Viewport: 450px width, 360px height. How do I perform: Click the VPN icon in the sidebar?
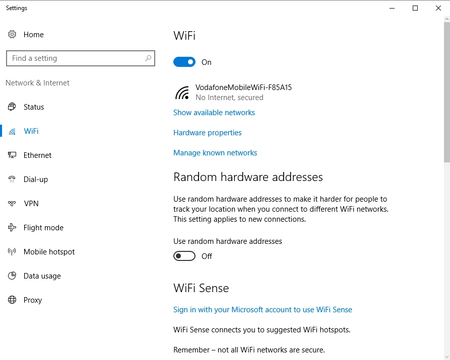pyautogui.click(x=12, y=203)
